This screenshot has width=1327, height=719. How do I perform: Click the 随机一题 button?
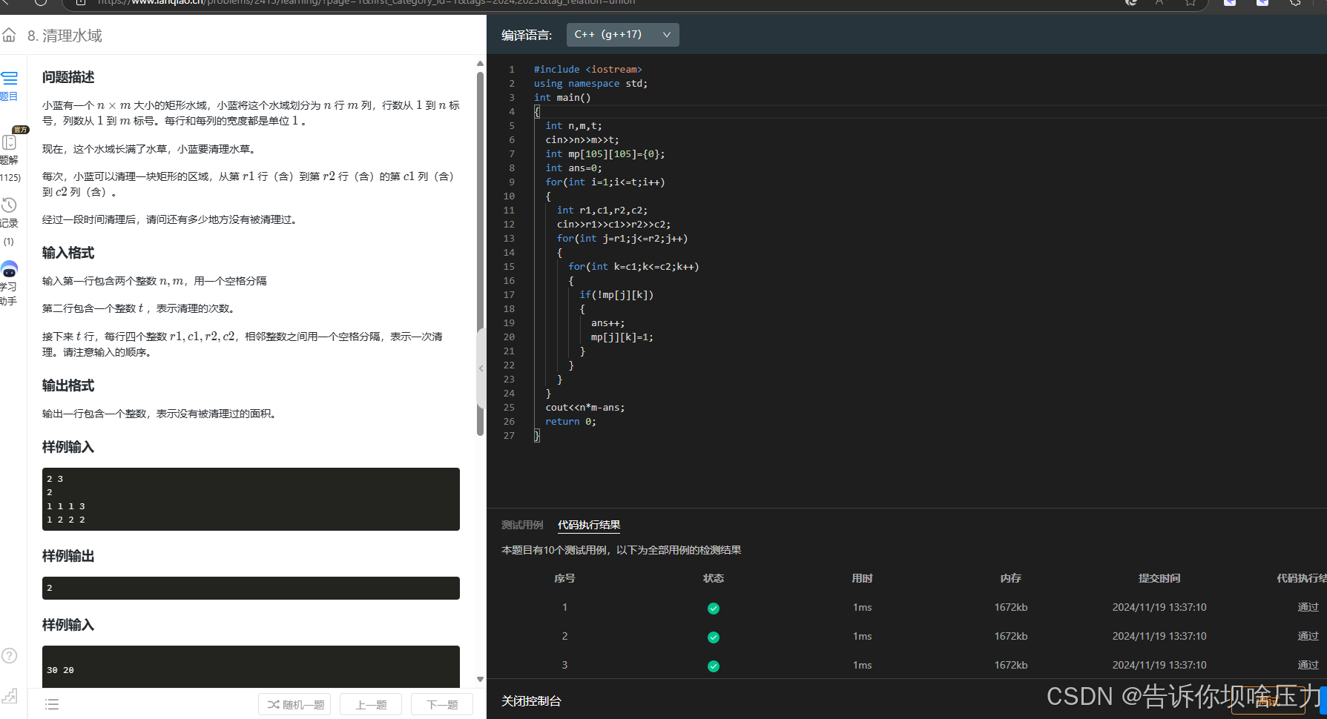(x=296, y=704)
